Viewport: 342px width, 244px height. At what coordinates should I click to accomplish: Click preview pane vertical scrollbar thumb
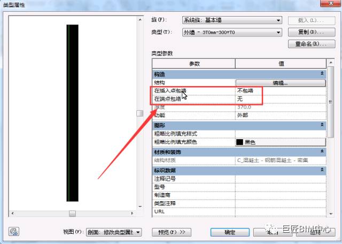click(140, 113)
